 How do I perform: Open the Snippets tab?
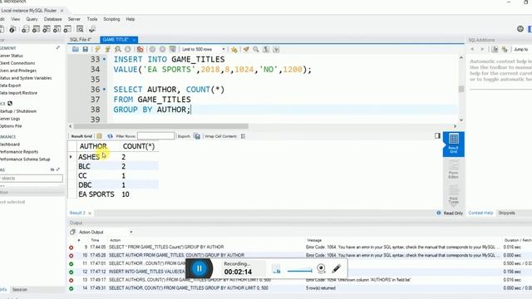(x=506, y=213)
